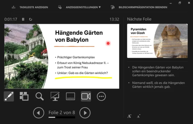Go to the previous slide
Viewport: 193px width, 124px height.
coord(39,113)
